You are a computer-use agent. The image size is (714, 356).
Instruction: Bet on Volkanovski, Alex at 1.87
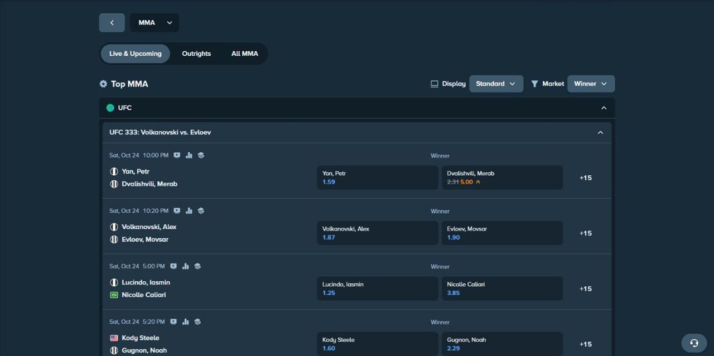[x=378, y=233]
